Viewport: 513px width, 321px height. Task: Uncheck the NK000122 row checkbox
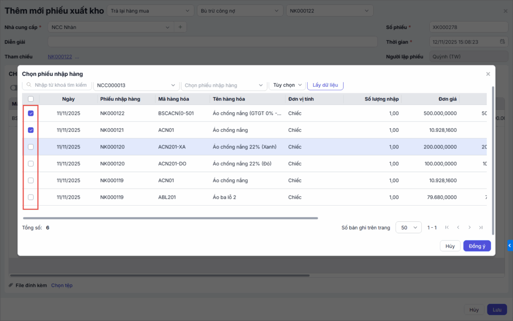pyautogui.click(x=31, y=113)
